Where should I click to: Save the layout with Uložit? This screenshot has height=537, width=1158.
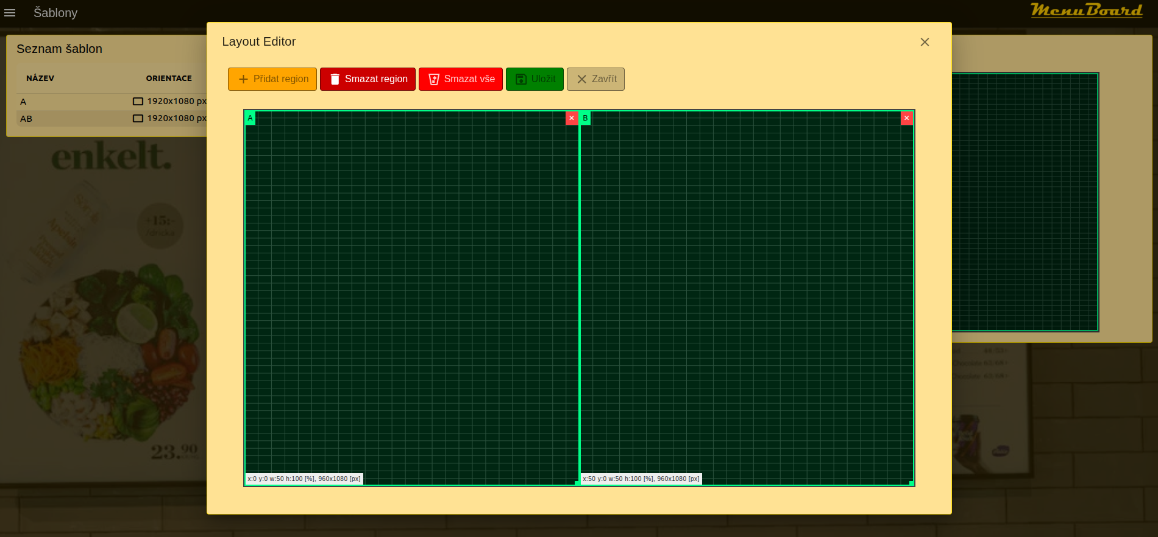(x=535, y=79)
